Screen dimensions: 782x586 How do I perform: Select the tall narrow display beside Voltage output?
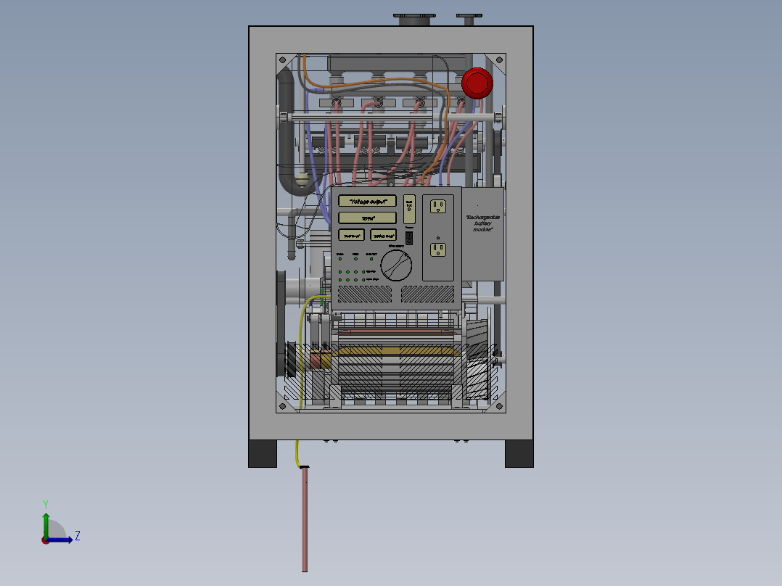pyautogui.click(x=409, y=210)
